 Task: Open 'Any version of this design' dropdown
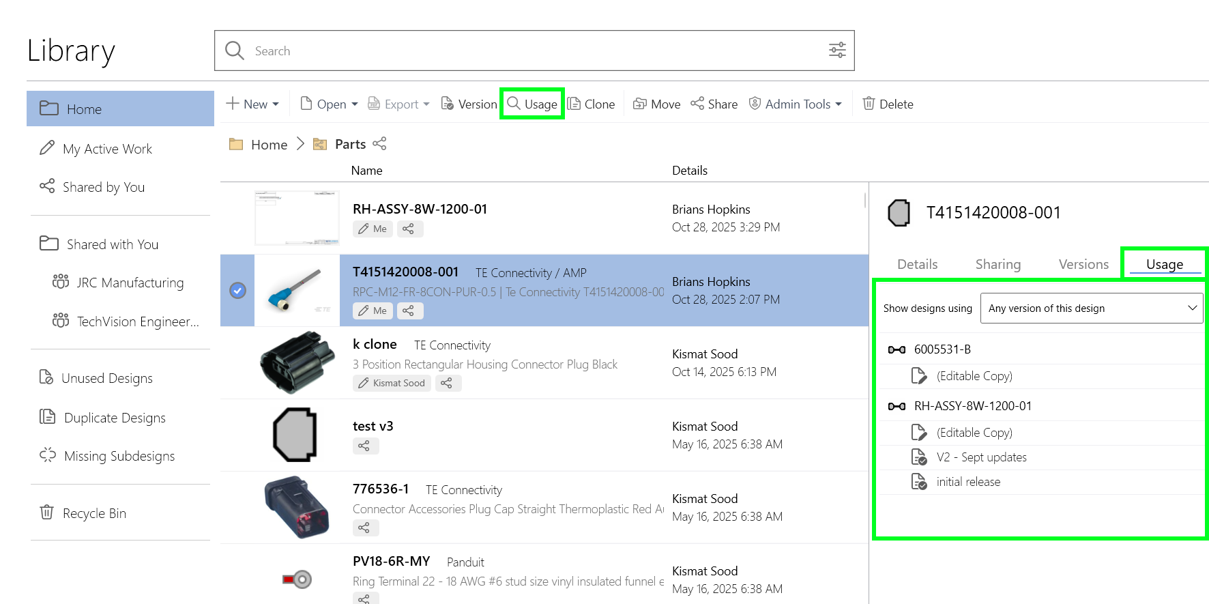(x=1092, y=308)
